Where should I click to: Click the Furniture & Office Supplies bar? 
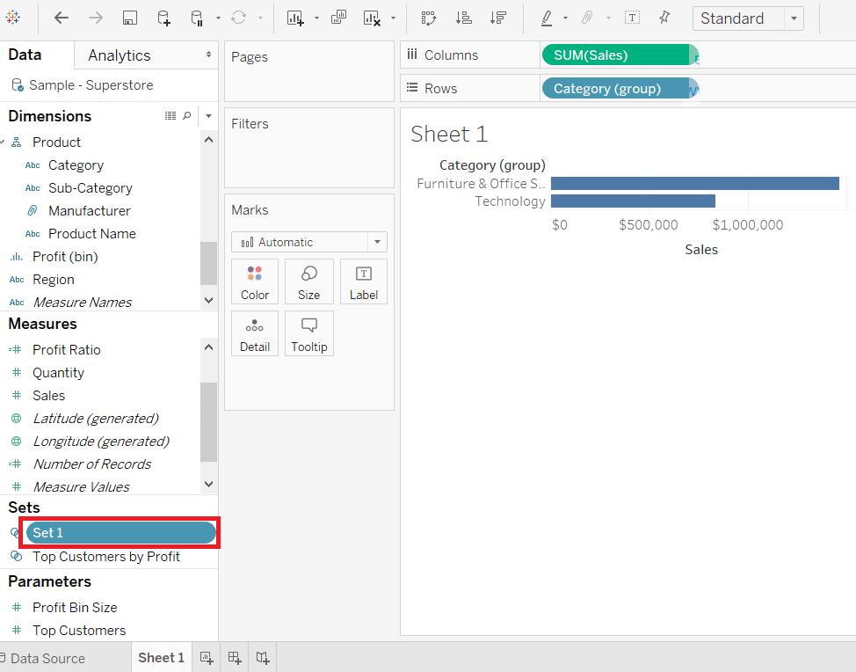[694, 184]
